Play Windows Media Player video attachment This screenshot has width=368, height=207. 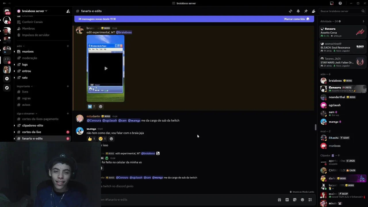click(106, 68)
